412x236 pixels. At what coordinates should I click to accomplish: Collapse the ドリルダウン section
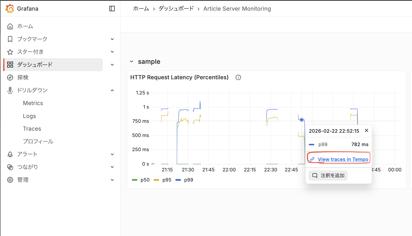pos(112,90)
